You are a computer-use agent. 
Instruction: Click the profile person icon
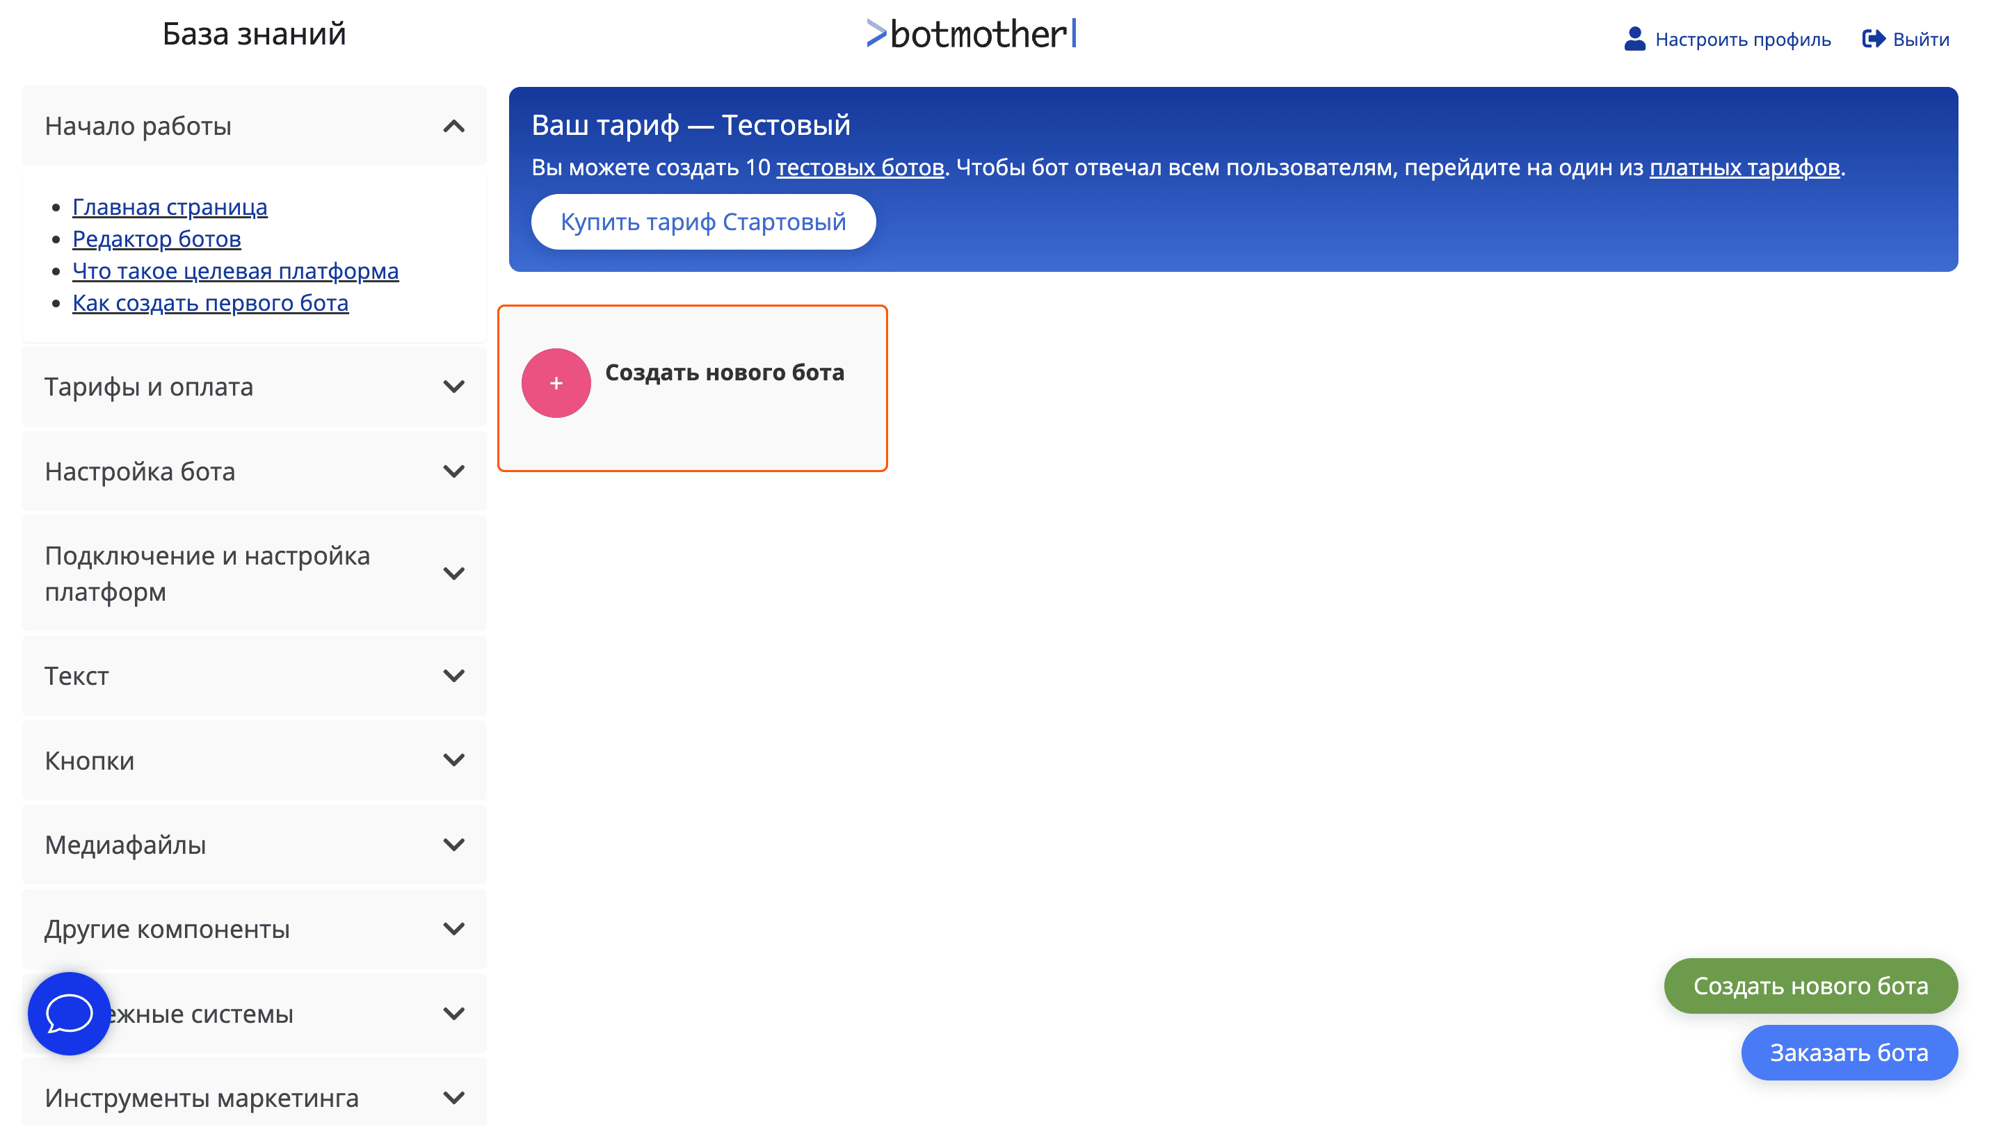(1634, 39)
